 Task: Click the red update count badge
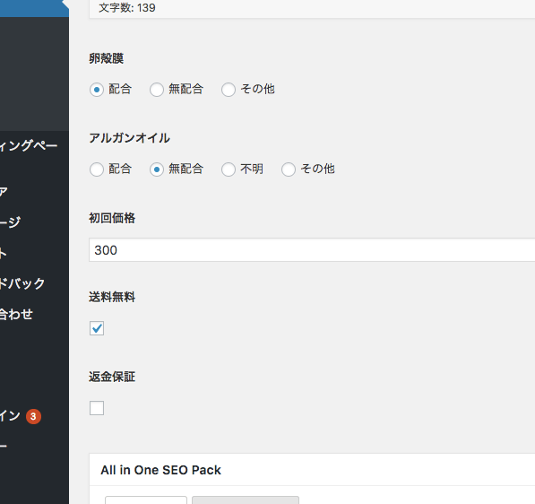pyautogui.click(x=33, y=416)
